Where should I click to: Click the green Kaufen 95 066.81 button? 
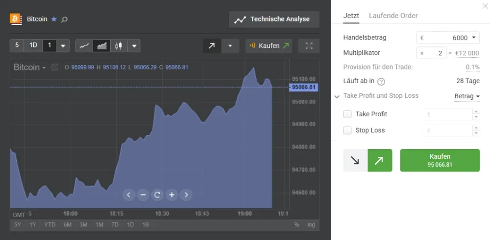[440, 160]
